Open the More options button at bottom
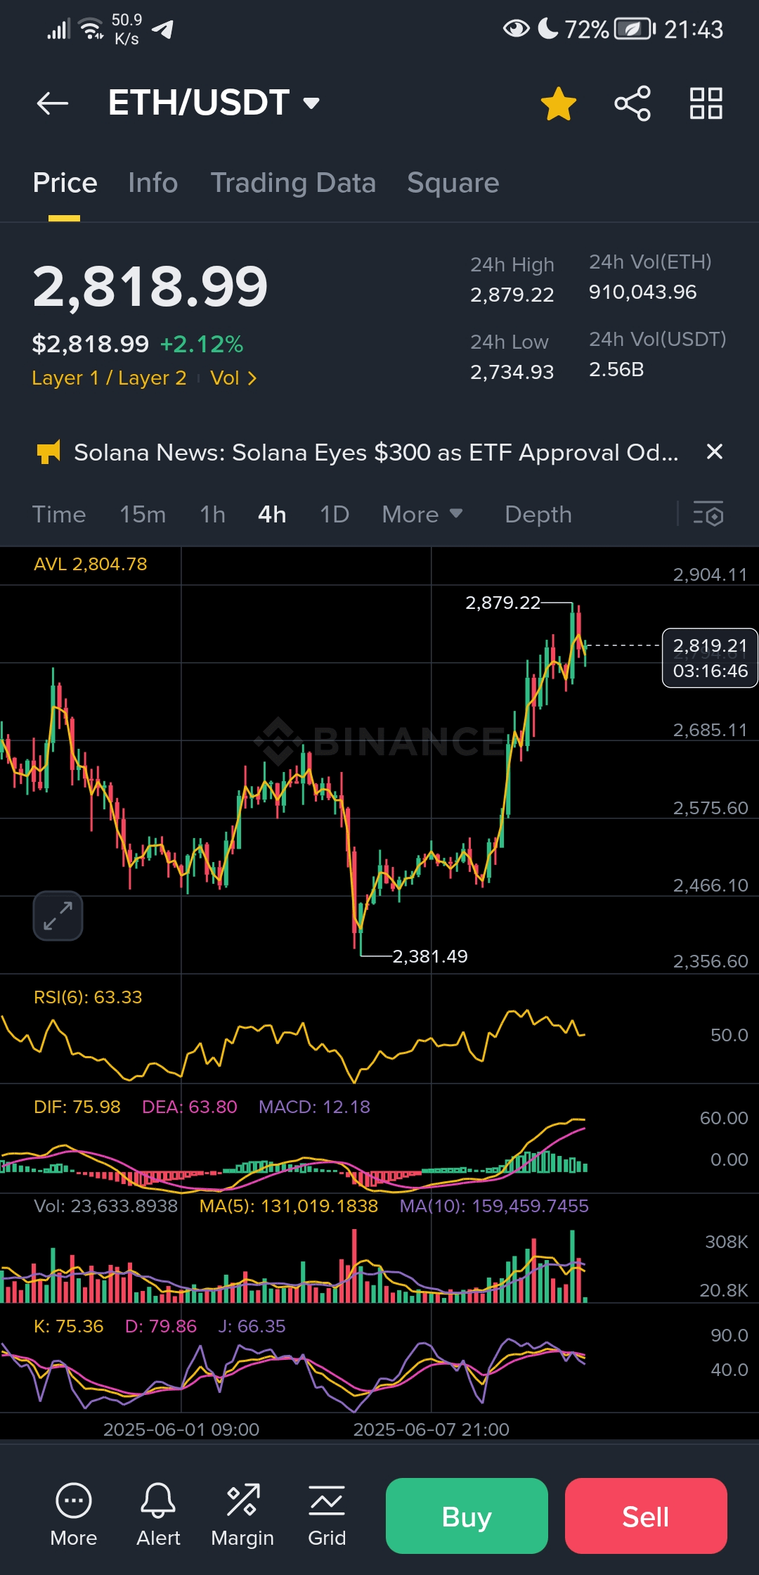 pos(74,1515)
